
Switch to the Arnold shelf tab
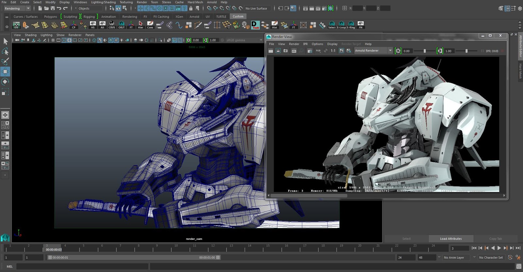point(194,17)
